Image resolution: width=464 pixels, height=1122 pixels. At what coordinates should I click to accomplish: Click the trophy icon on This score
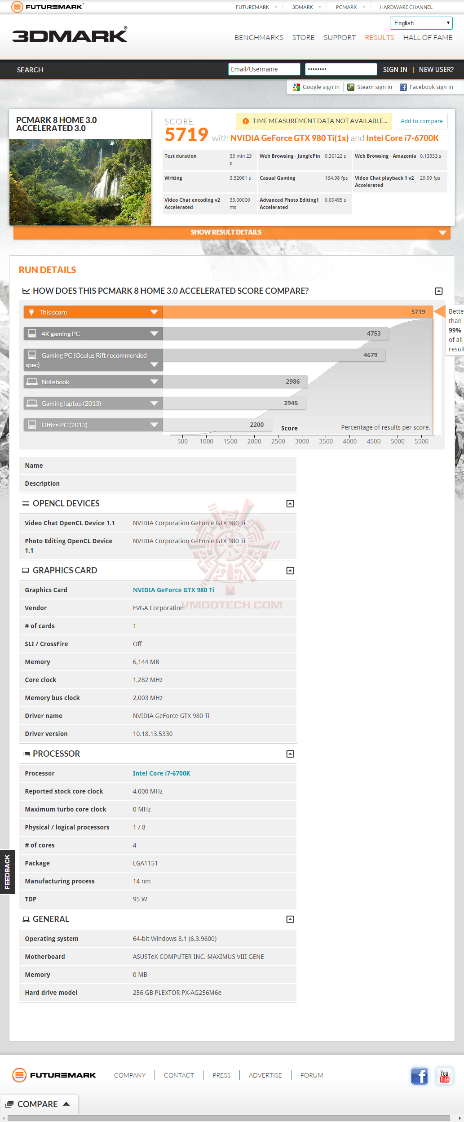click(x=31, y=312)
